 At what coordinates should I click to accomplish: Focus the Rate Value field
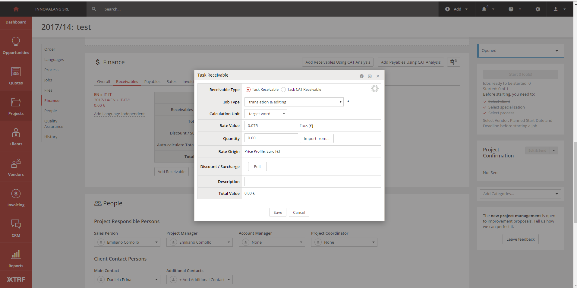coord(271,125)
